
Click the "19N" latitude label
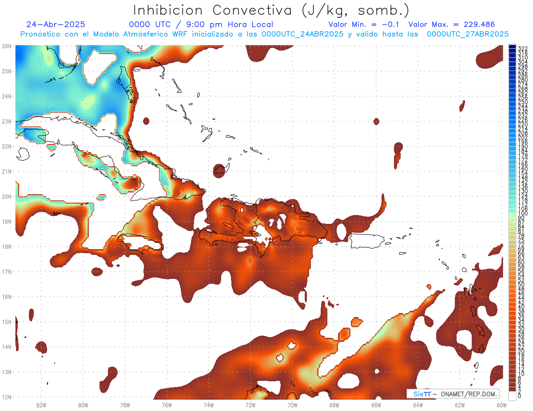(x=7, y=221)
